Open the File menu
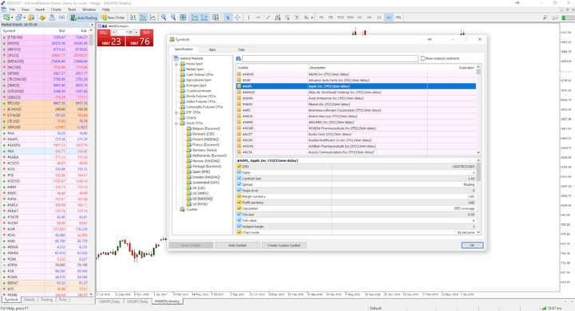The image size is (575, 311). click(12, 10)
